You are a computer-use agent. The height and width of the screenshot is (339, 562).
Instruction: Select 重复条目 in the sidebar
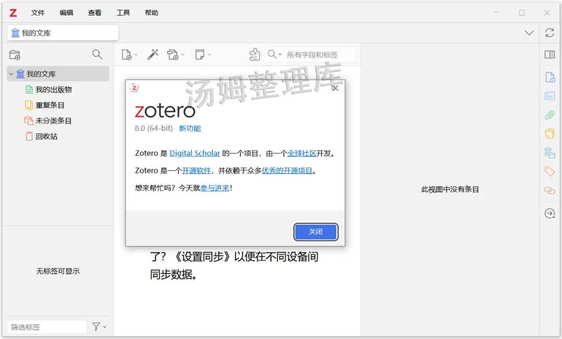[x=50, y=105]
